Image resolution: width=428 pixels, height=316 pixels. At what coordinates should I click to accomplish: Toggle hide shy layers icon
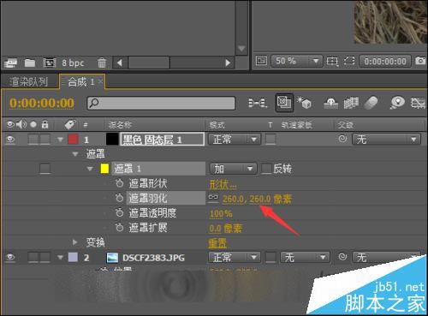pos(331,103)
